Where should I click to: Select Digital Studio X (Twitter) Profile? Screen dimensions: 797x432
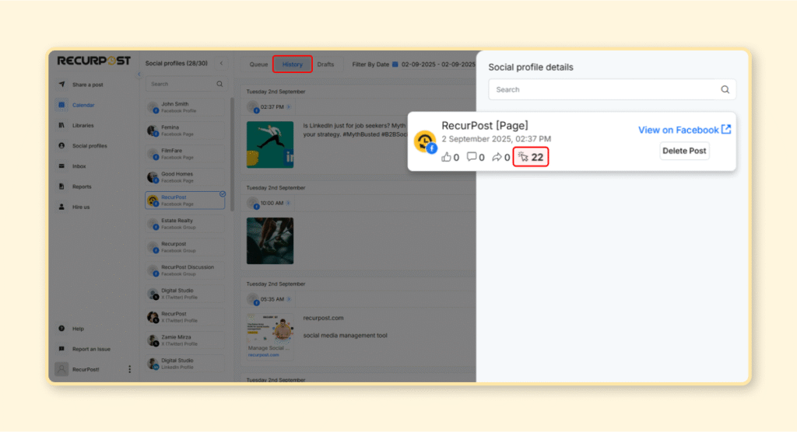click(x=185, y=294)
